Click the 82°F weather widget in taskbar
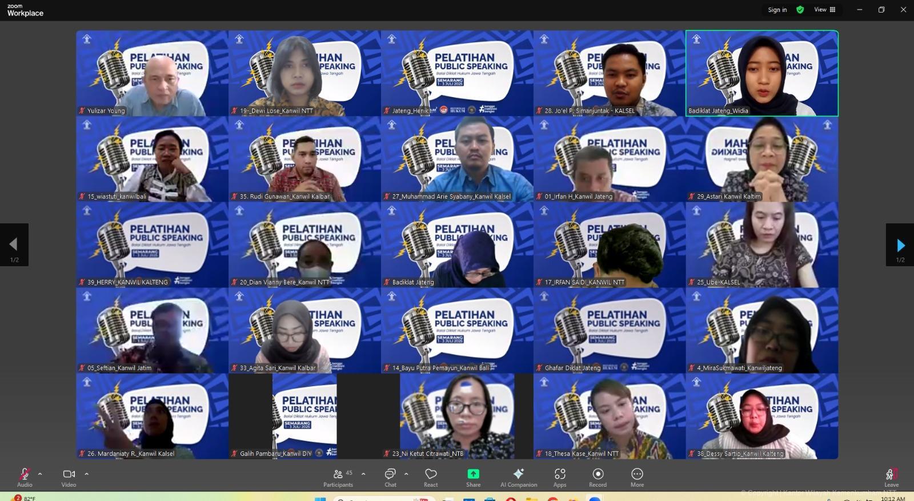The width and height of the screenshot is (914, 501). click(24, 498)
